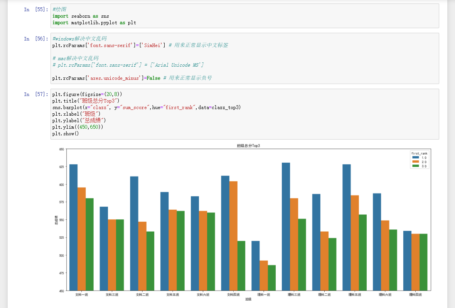Click the plt.show() code line
Viewport: 455px width, 308px height.
point(66,134)
